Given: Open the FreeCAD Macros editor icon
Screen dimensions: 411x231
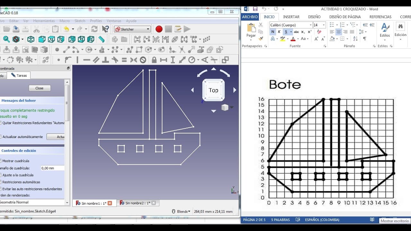Looking at the screenshot, I should click(x=178, y=29).
